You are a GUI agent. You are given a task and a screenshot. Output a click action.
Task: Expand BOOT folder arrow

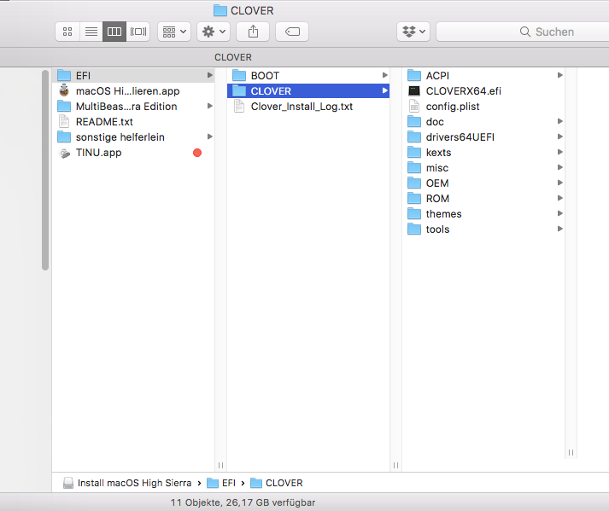[x=385, y=75]
